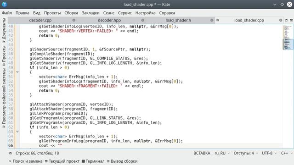Click the SHADER::FRAGMENT::FAILED string

pyautogui.click(x=90, y=86)
